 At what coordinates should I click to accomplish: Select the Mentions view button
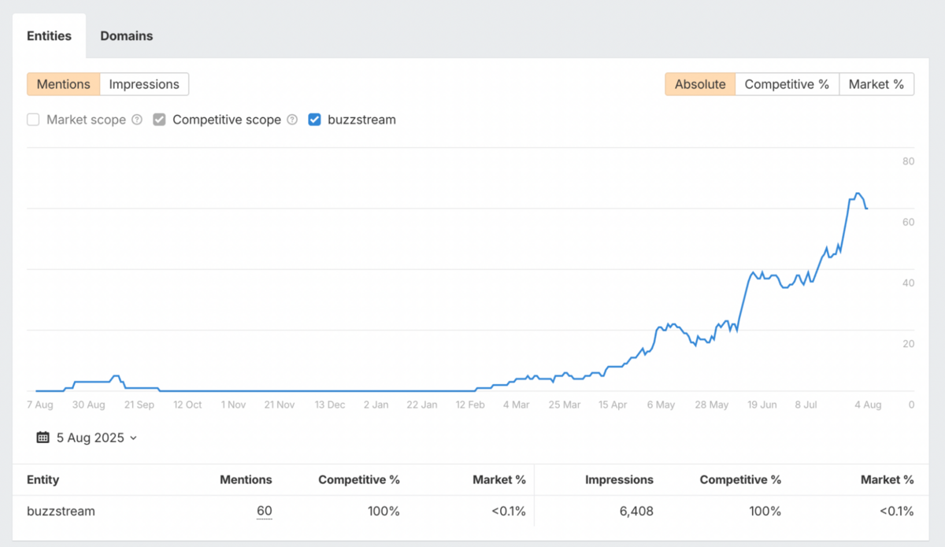pyautogui.click(x=64, y=84)
